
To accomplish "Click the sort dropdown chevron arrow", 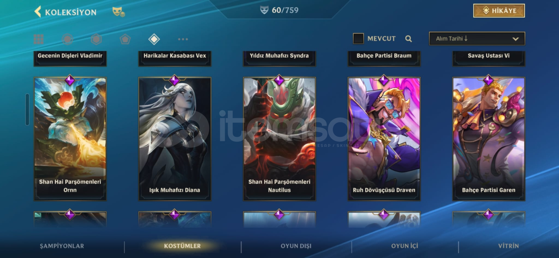I will point(515,39).
